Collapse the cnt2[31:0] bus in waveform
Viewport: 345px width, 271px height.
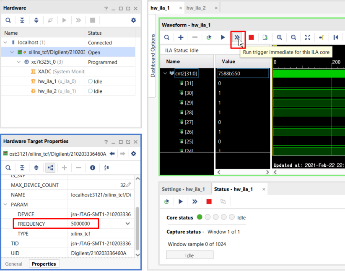click(x=165, y=73)
